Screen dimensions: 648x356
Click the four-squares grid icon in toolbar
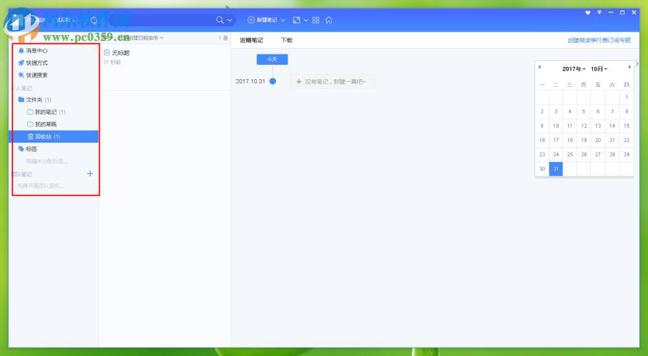point(316,20)
